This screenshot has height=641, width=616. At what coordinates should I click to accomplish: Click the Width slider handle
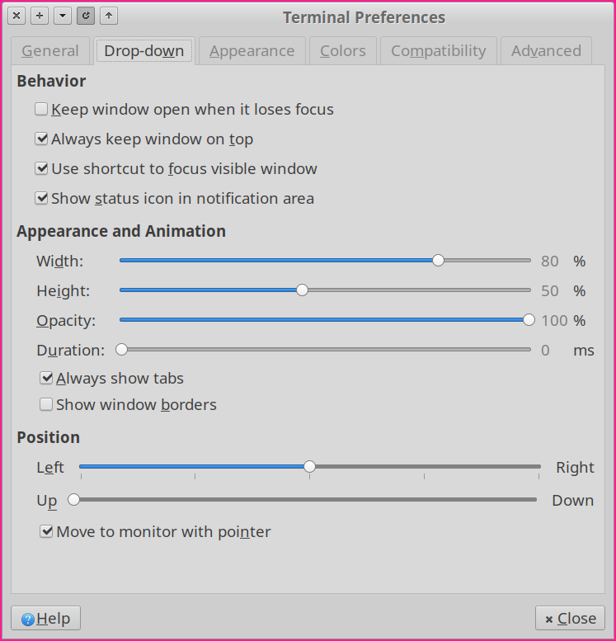click(438, 261)
